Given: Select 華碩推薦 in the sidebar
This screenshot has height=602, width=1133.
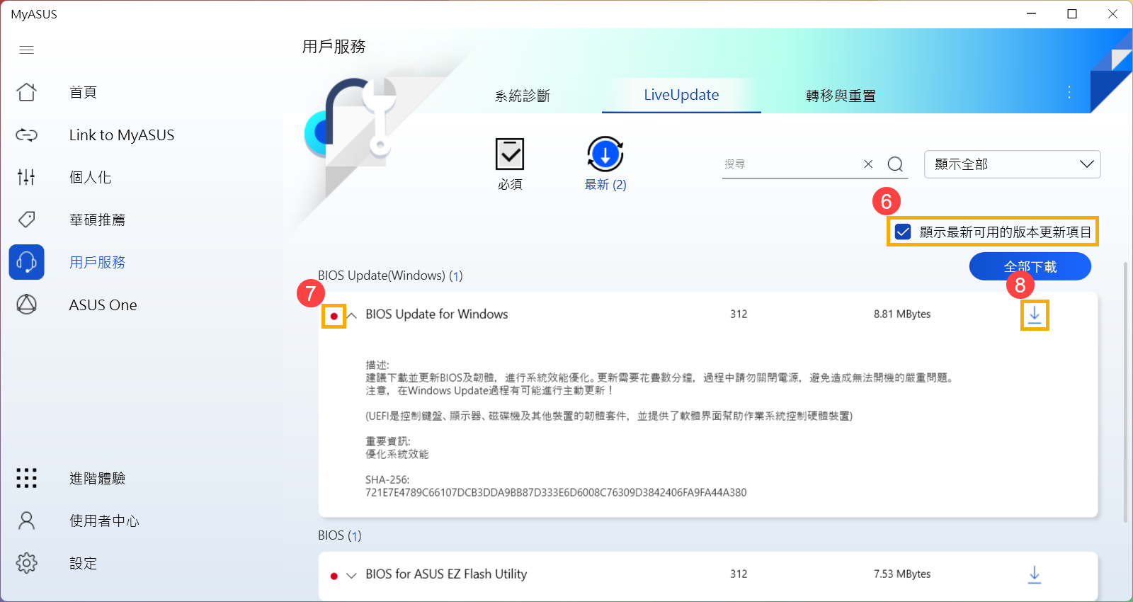Looking at the screenshot, I should pyautogui.click(x=97, y=220).
